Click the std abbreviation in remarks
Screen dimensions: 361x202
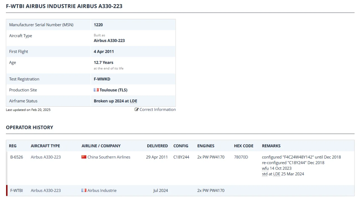click(x=265, y=174)
